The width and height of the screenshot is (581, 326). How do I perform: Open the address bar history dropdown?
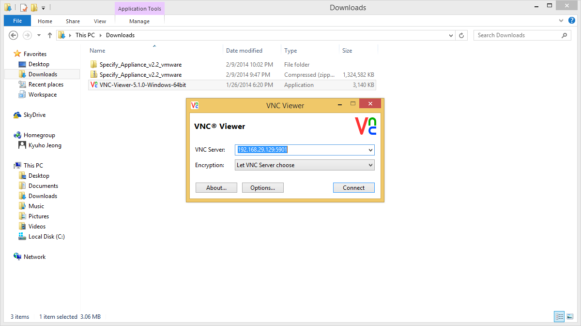pos(451,35)
